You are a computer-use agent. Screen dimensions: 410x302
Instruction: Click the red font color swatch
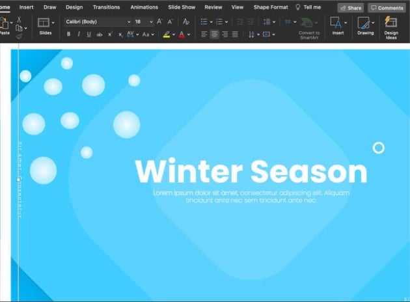(181, 34)
